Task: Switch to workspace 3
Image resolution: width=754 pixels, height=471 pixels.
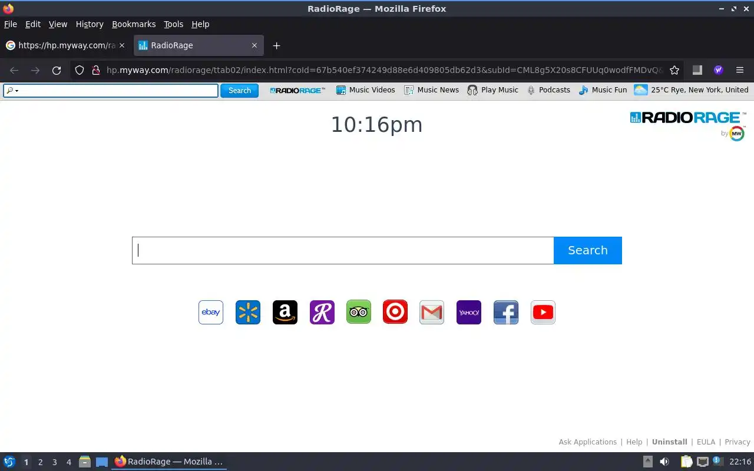Action: [55, 462]
